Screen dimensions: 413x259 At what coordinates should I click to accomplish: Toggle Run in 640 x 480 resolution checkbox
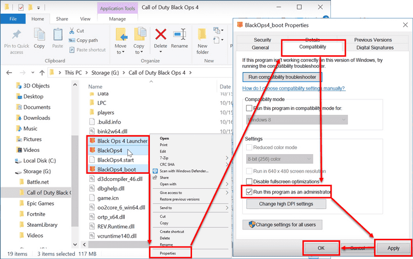(x=249, y=171)
